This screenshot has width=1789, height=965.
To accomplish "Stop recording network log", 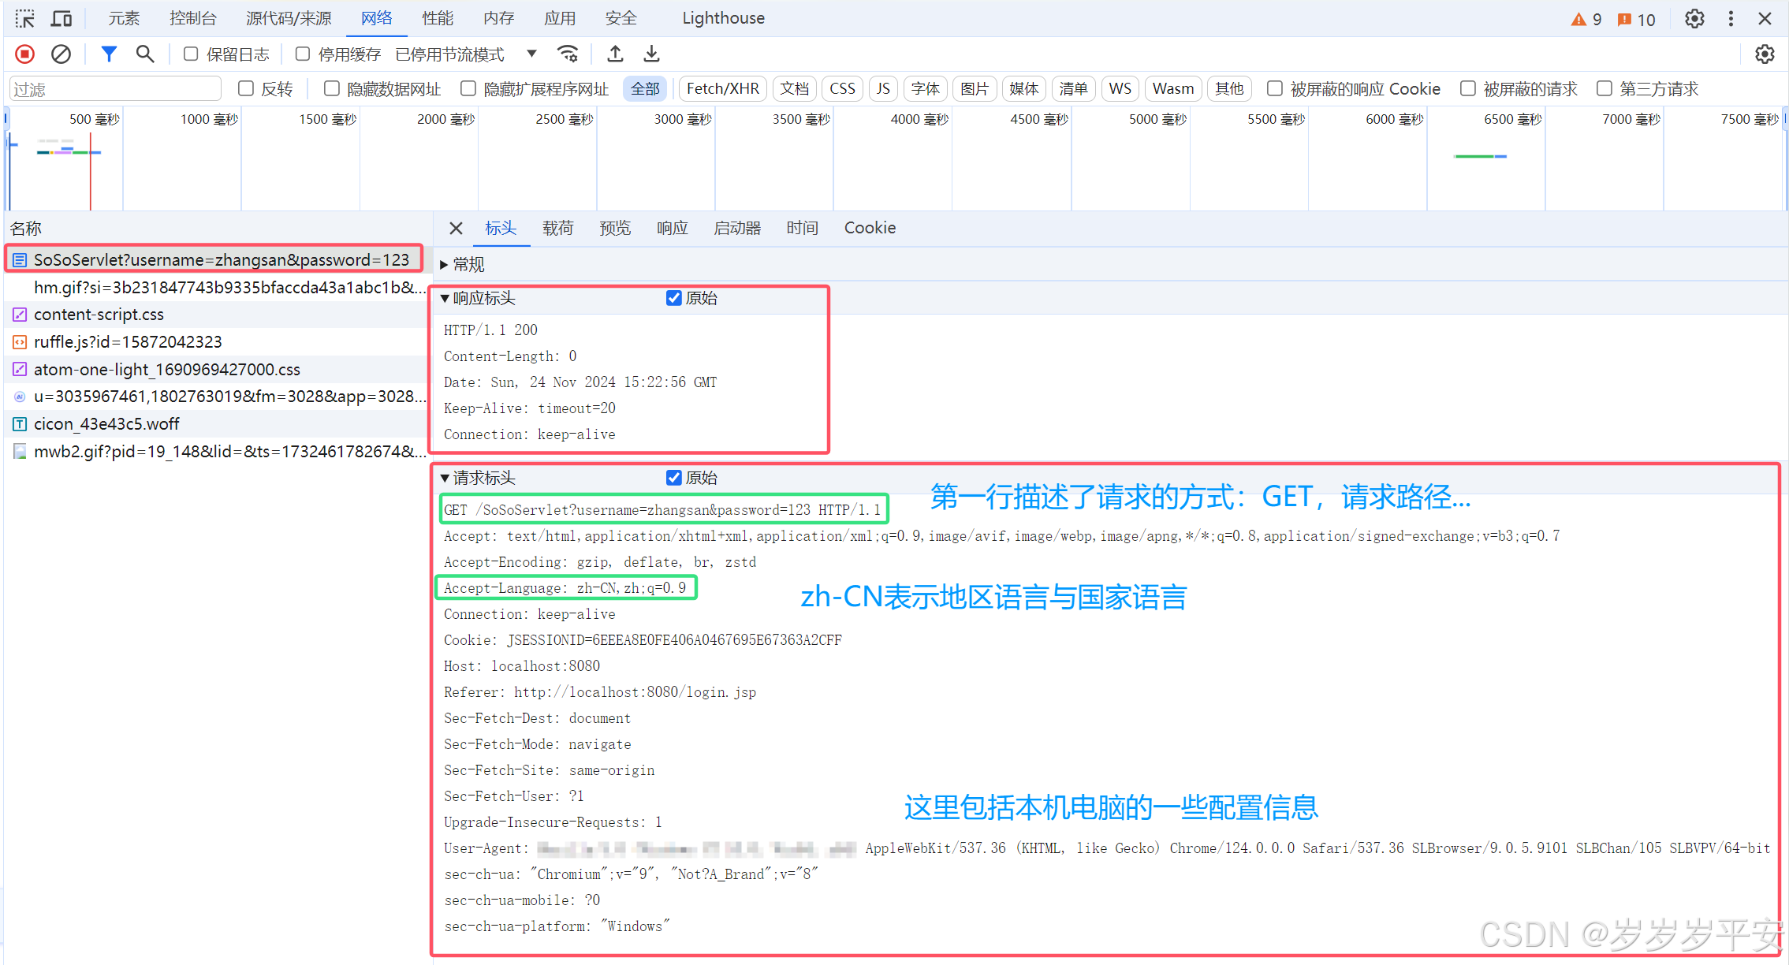I will 25,54.
